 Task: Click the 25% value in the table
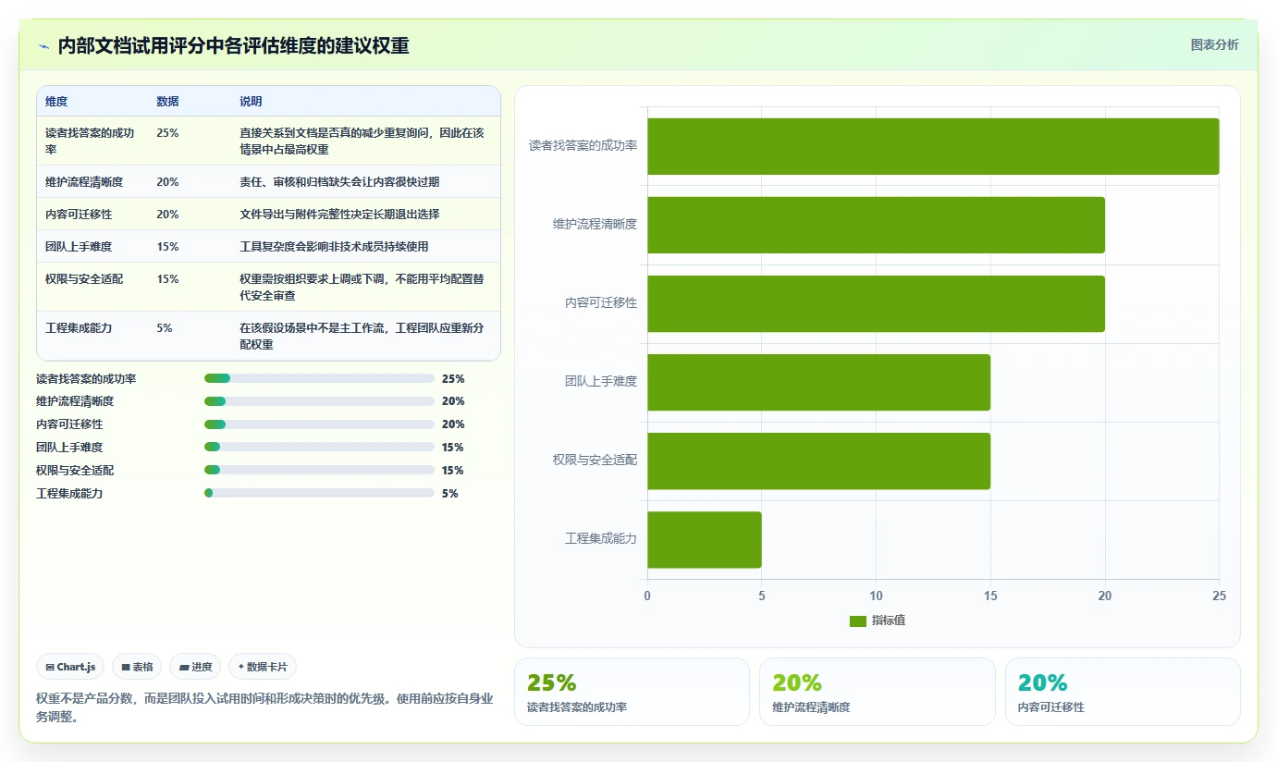167,133
